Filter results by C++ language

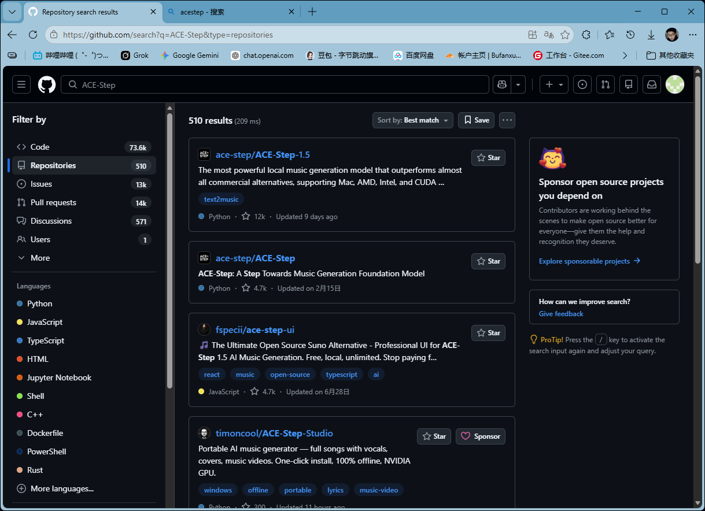pyautogui.click(x=84, y=414)
